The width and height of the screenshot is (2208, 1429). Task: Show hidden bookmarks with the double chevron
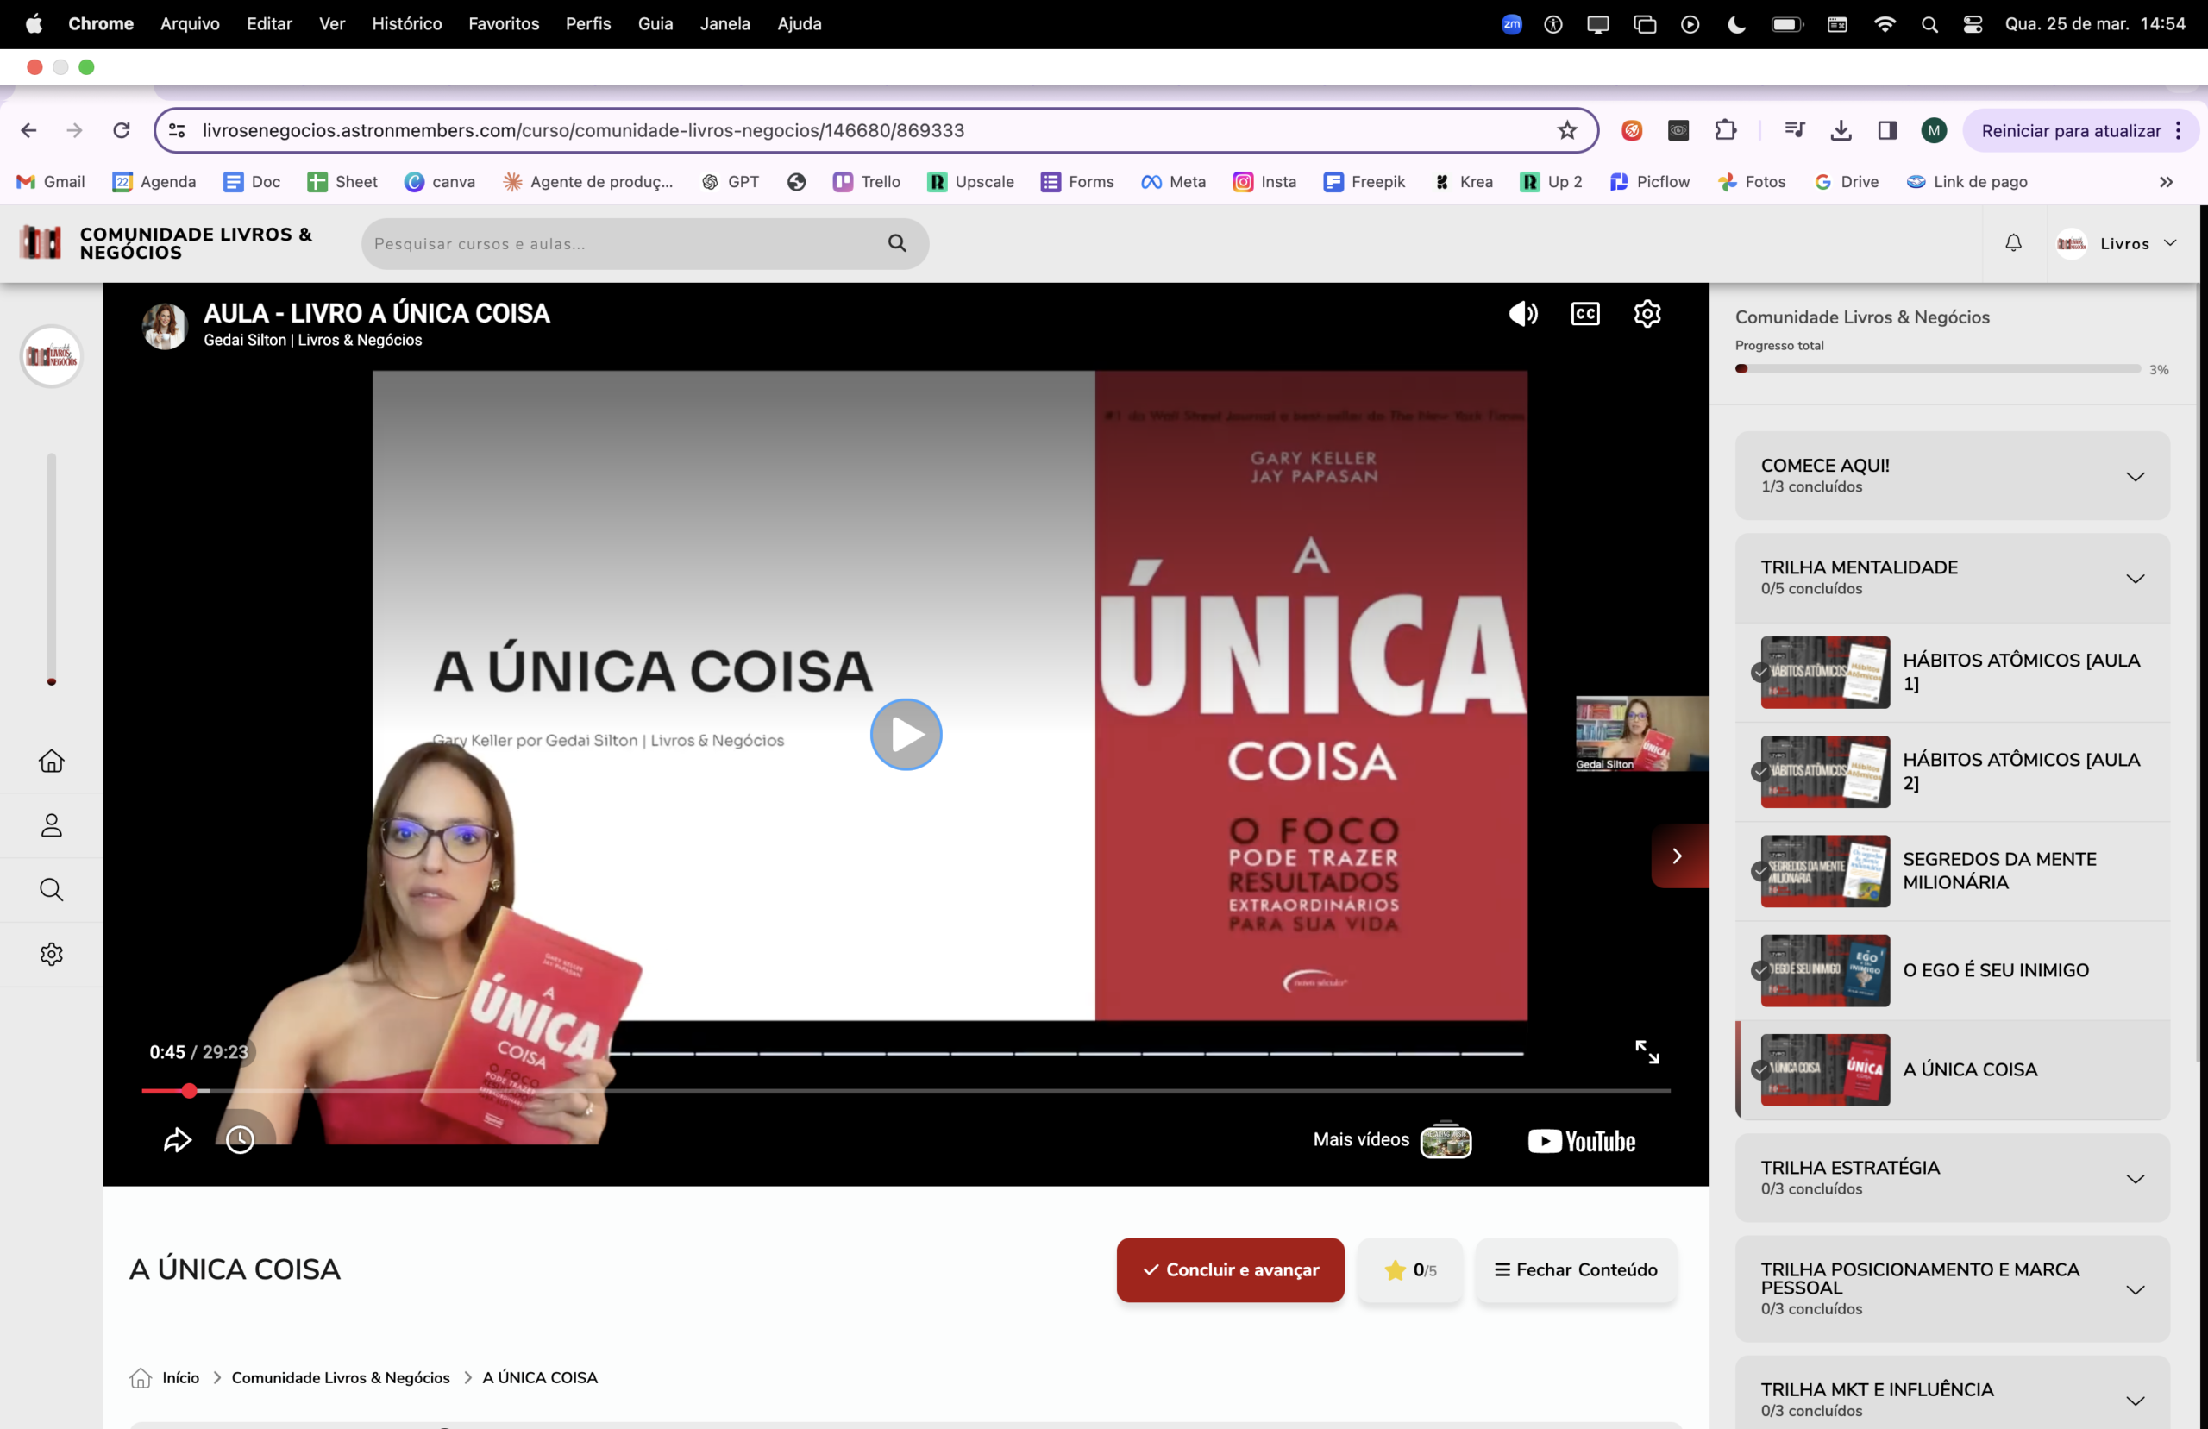[x=2166, y=182]
